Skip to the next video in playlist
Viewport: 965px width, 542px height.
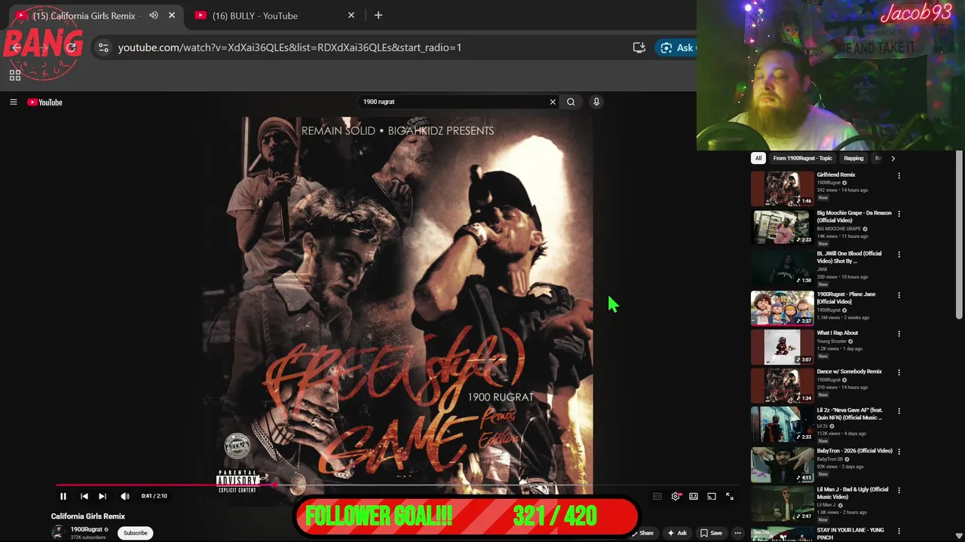(103, 496)
